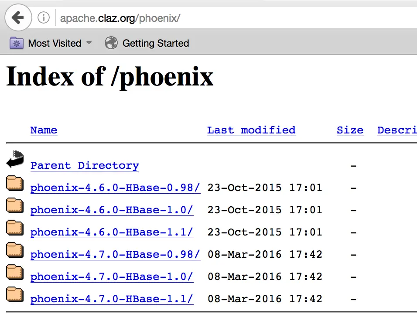Click folder icon for phoenix-4.7.0-HBase-1.1

point(15,294)
